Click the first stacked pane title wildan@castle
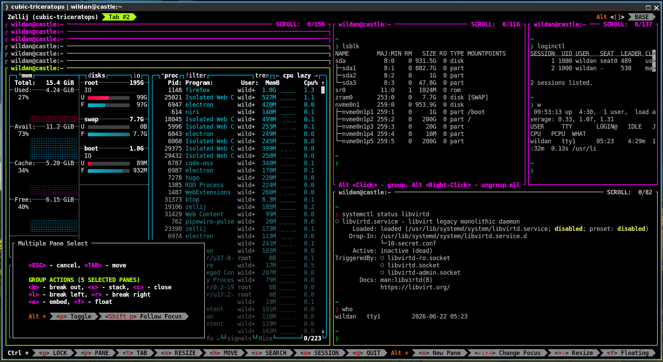The width and height of the screenshot is (663, 362). 37,24
